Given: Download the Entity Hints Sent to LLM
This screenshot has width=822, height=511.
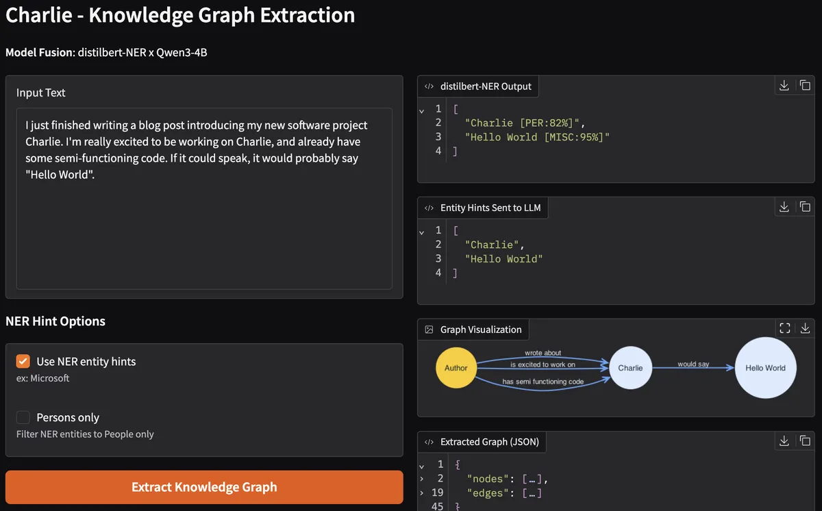Looking at the screenshot, I should [784, 207].
